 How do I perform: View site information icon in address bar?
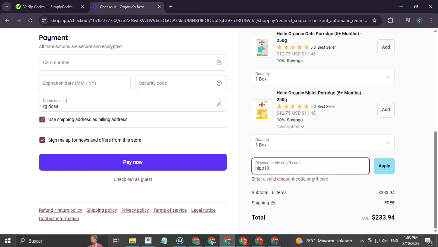[x=44, y=20]
